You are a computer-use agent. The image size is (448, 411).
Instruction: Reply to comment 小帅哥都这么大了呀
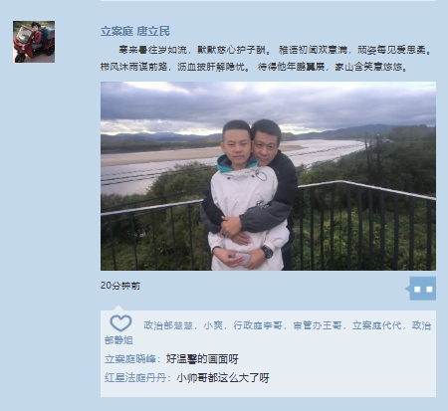(223, 378)
